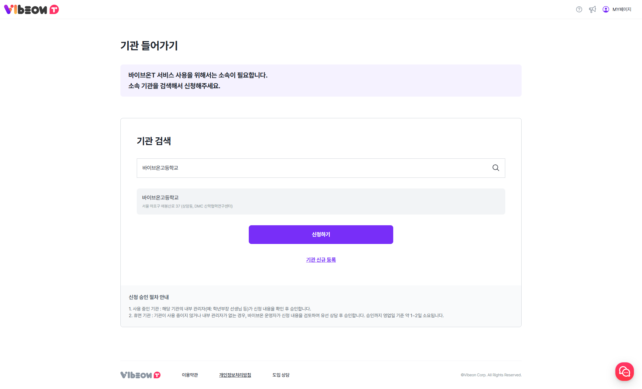This screenshot has height=389, width=642.
Task: Click the Vibeon Corp copyright text
Action: click(491, 375)
